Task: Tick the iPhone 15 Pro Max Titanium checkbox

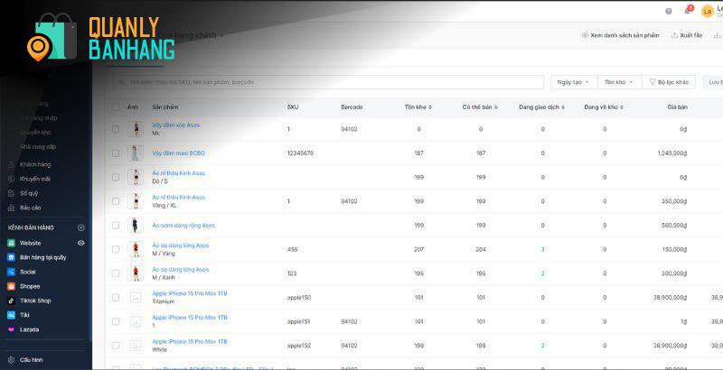Action: click(x=116, y=297)
